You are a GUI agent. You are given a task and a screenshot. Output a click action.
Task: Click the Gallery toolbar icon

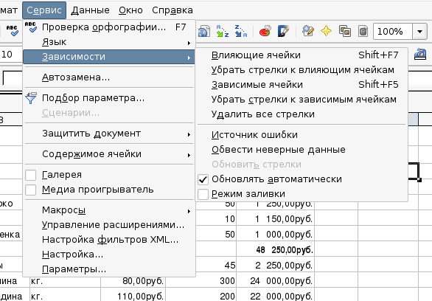pos(345,31)
